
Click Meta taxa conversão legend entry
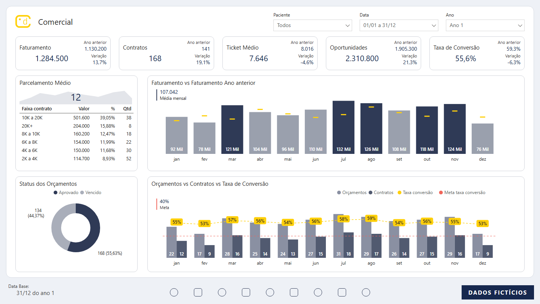coord(462,193)
